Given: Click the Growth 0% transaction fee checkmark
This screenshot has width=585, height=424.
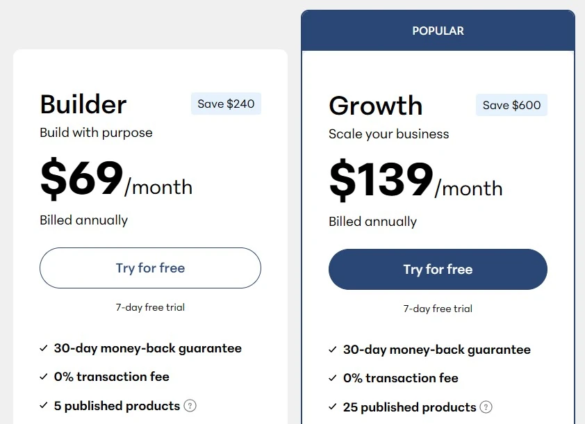Looking at the screenshot, I should [333, 379].
